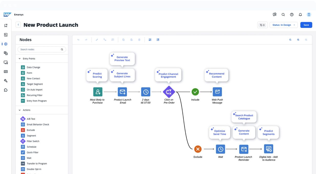Select the Product Launch Email node icon
The width and height of the screenshot is (316, 174).
coord(122,92)
